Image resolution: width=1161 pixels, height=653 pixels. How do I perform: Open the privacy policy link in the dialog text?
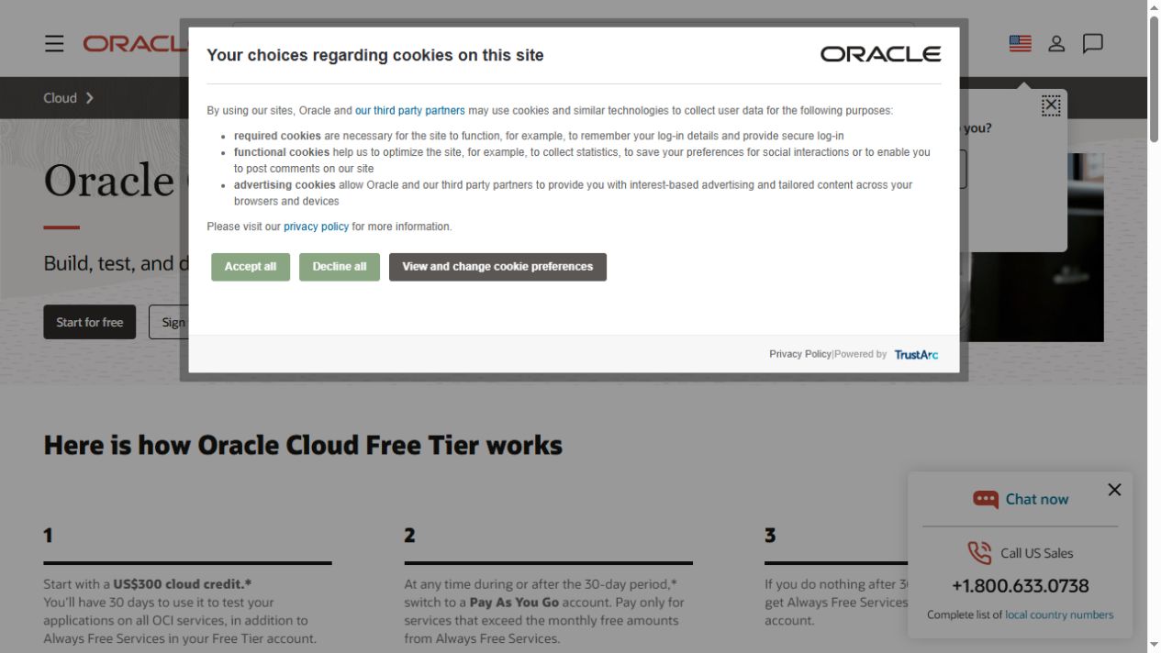coord(316,227)
